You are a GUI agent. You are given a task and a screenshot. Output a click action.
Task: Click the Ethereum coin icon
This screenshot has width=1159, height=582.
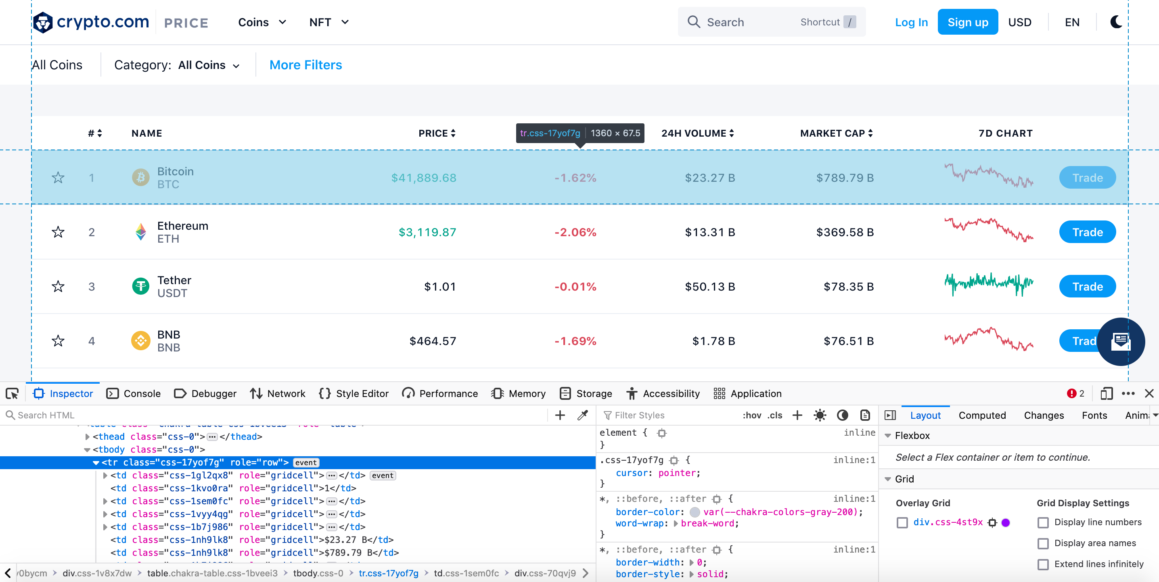click(140, 232)
